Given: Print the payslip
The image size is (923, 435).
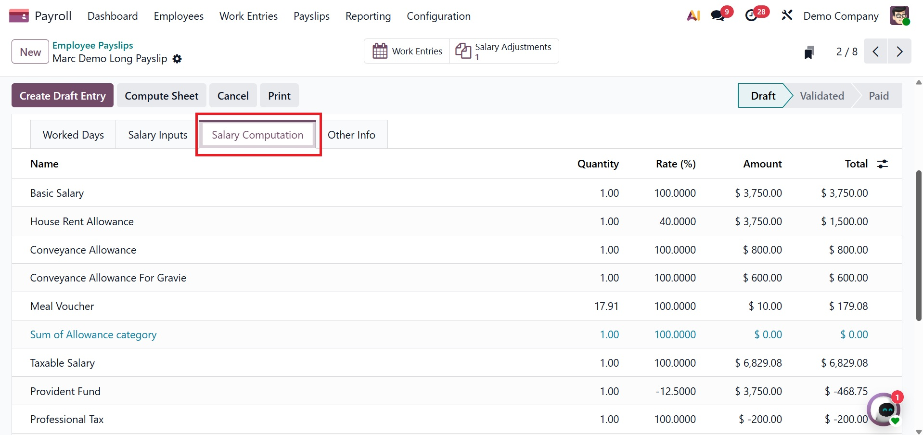Looking at the screenshot, I should [x=279, y=96].
